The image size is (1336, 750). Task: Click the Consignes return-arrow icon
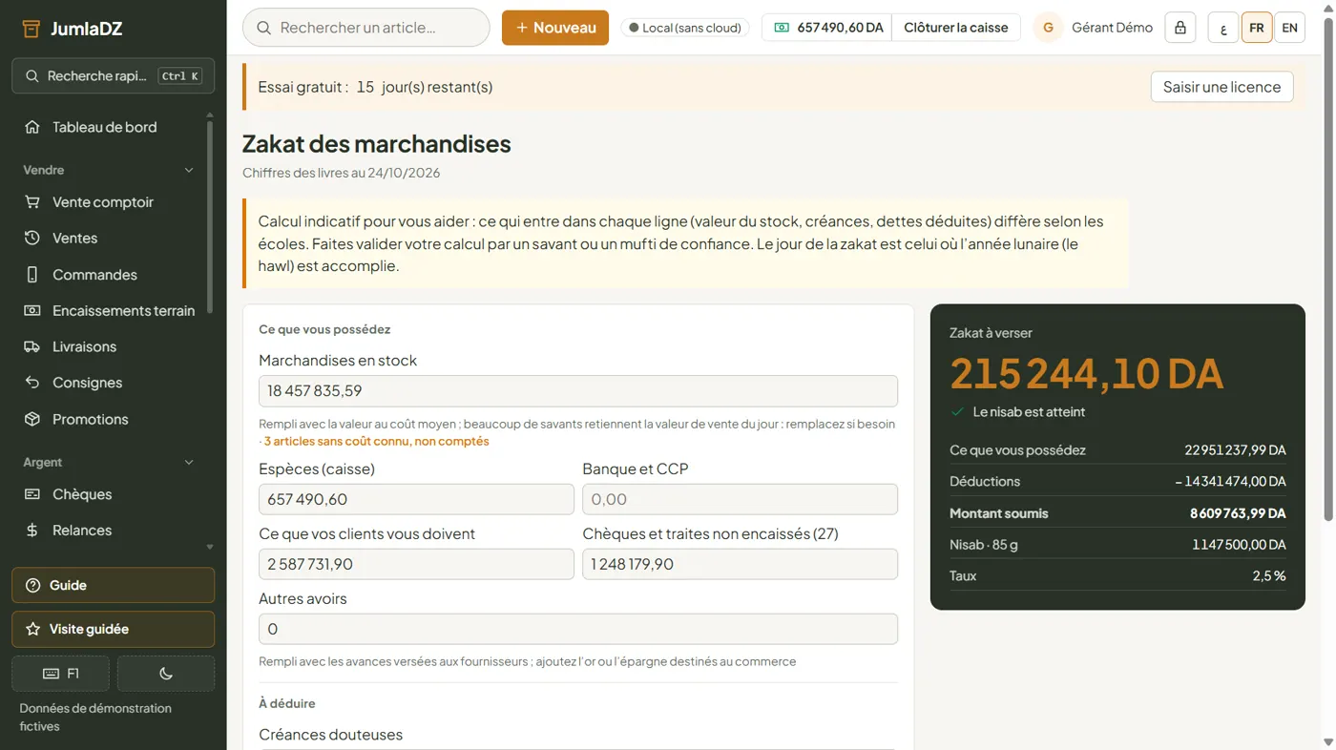coord(32,383)
